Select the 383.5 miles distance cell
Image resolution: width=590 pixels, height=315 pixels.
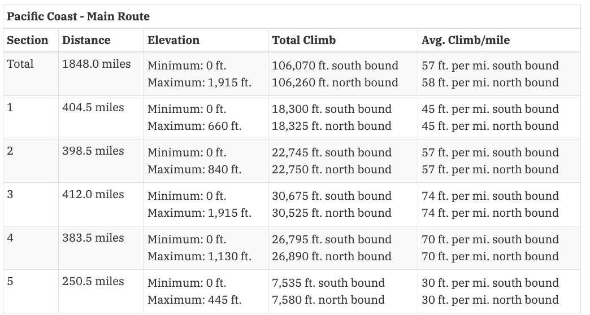click(x=93, y=238)
